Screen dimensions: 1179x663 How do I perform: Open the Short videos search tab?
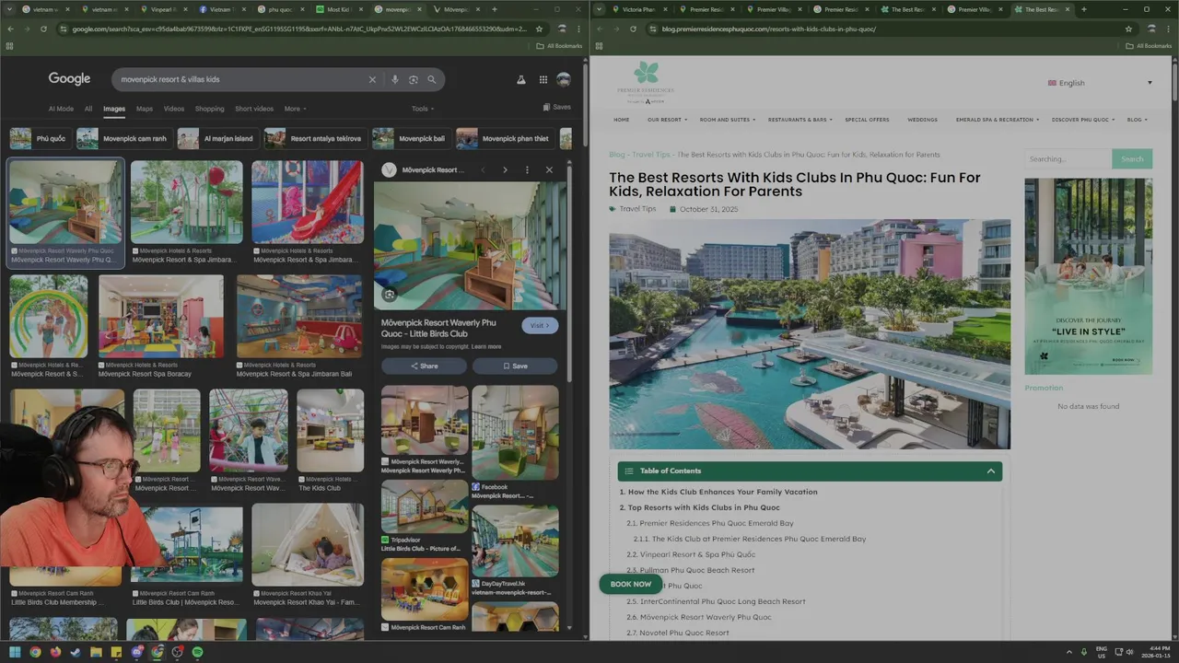coord(254,109)
